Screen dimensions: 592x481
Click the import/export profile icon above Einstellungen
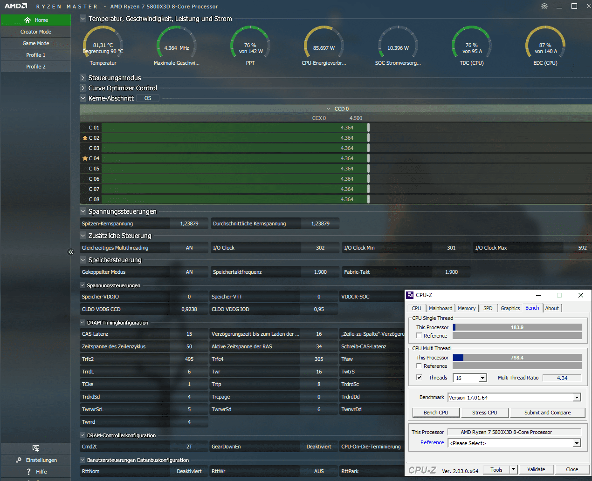click(x=35, y=448)
